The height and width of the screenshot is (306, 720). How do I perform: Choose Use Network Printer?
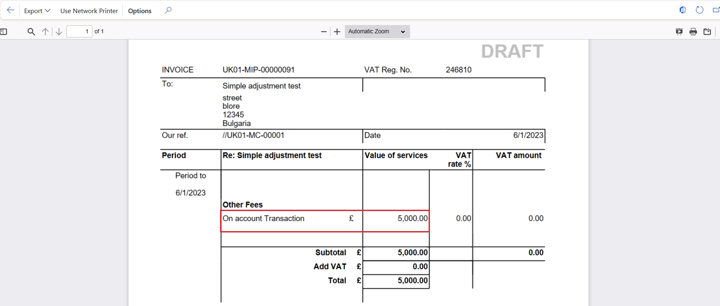pos(89,11)
